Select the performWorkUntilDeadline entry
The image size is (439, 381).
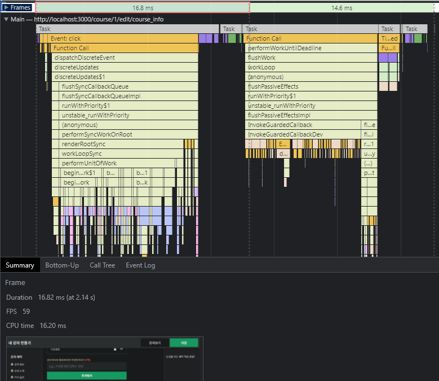click(311, 48)
